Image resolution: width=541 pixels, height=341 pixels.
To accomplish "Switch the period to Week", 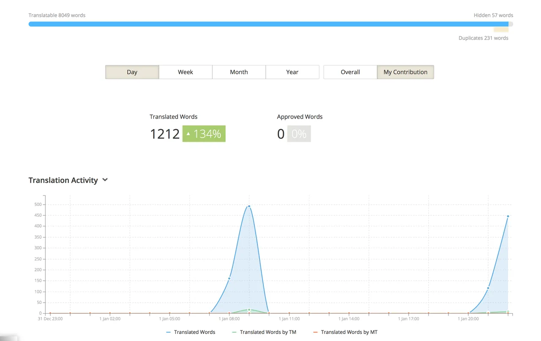I will click(186, 72).
